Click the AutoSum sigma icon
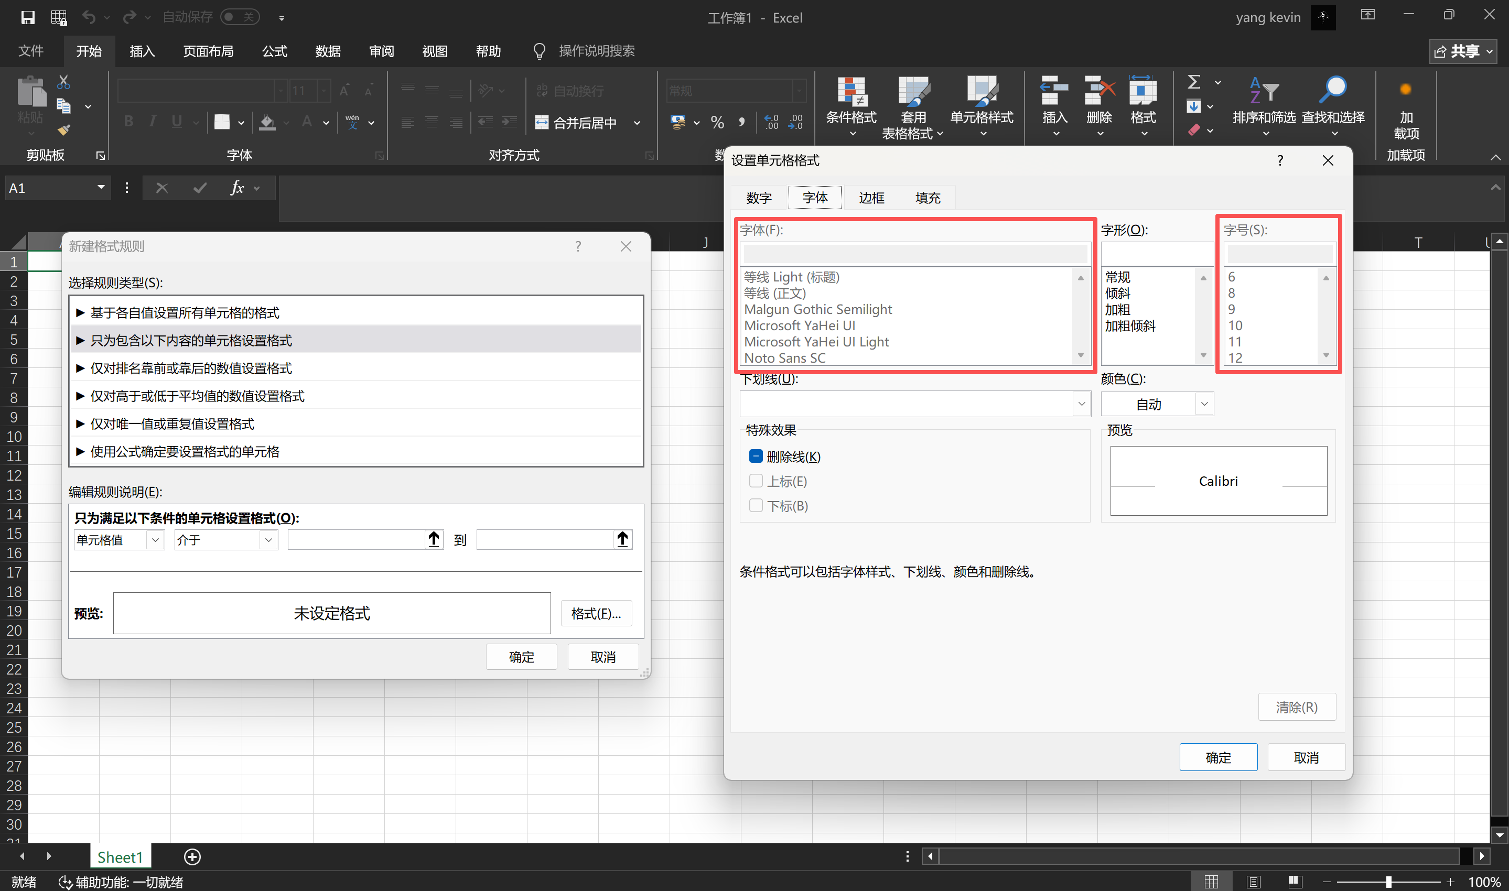The image size is (1509, 891). [x=1194, y=82]
